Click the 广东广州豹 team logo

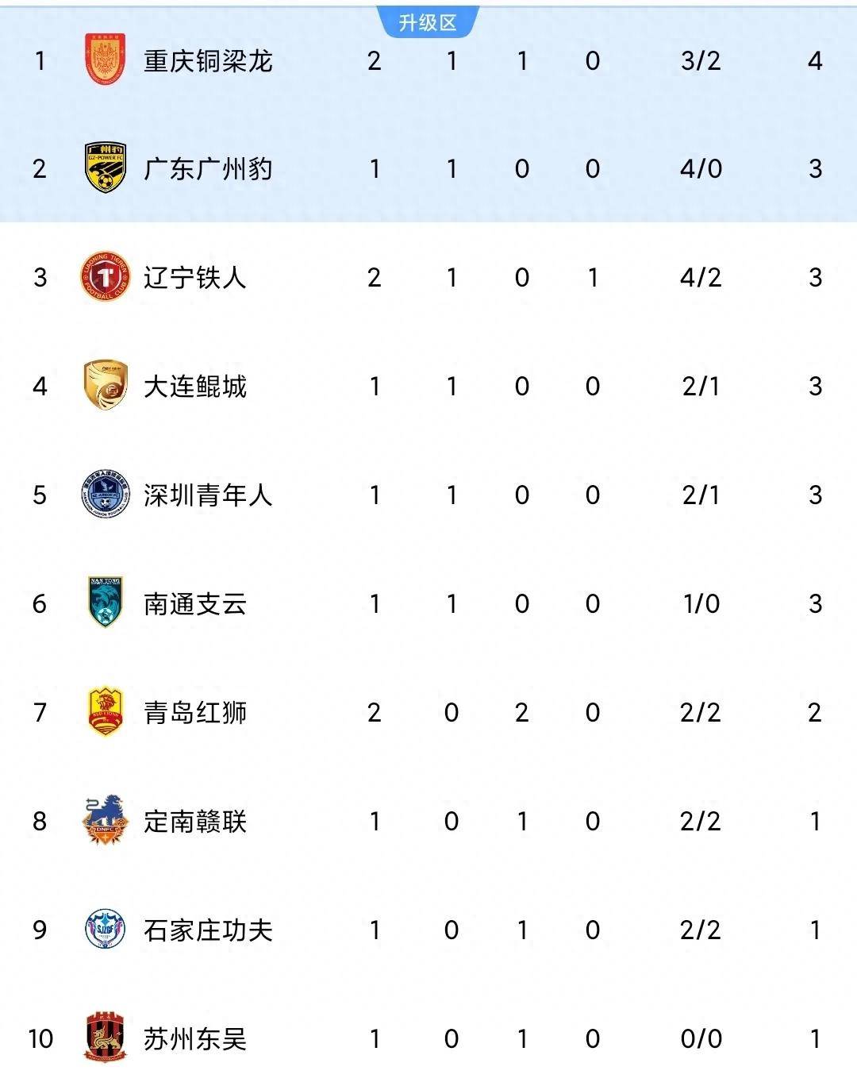pyautogui.click(x=106, y=168)
